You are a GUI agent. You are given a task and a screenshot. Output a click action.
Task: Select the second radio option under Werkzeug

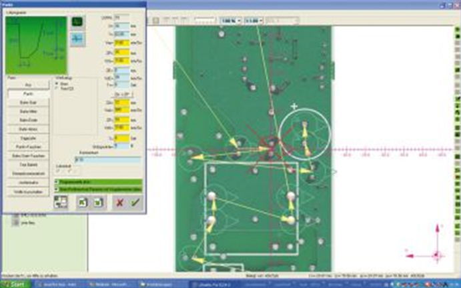point(57,88)
